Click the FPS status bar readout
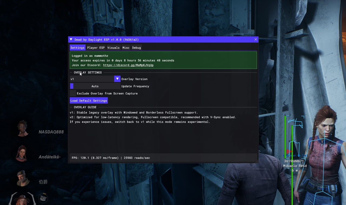The height and width of the screenshot is (205, 346). [111, 158]
